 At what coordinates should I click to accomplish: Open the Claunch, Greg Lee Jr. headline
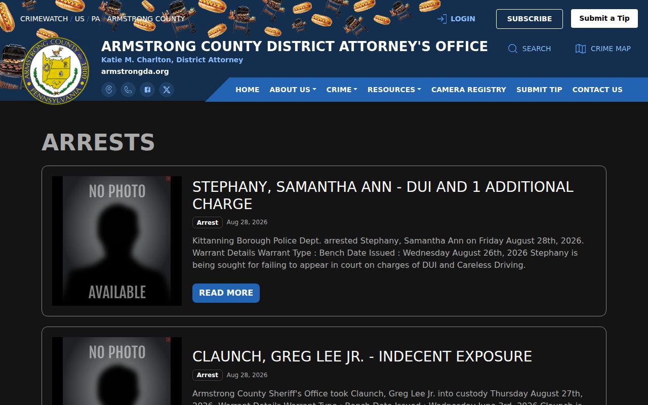click(362, 356)
